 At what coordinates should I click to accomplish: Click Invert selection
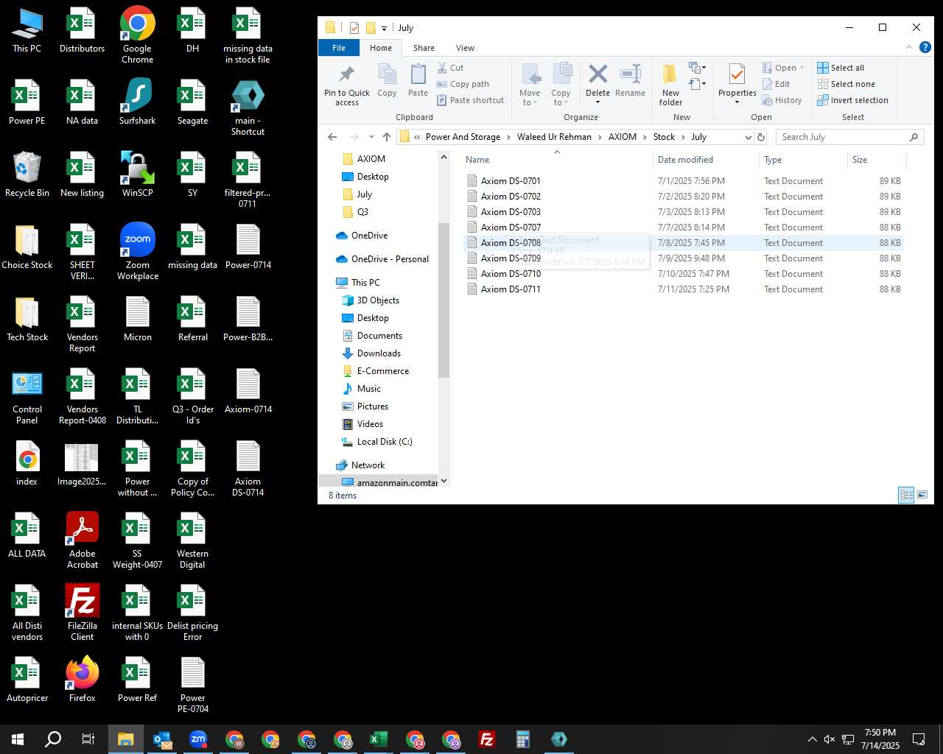852,100
